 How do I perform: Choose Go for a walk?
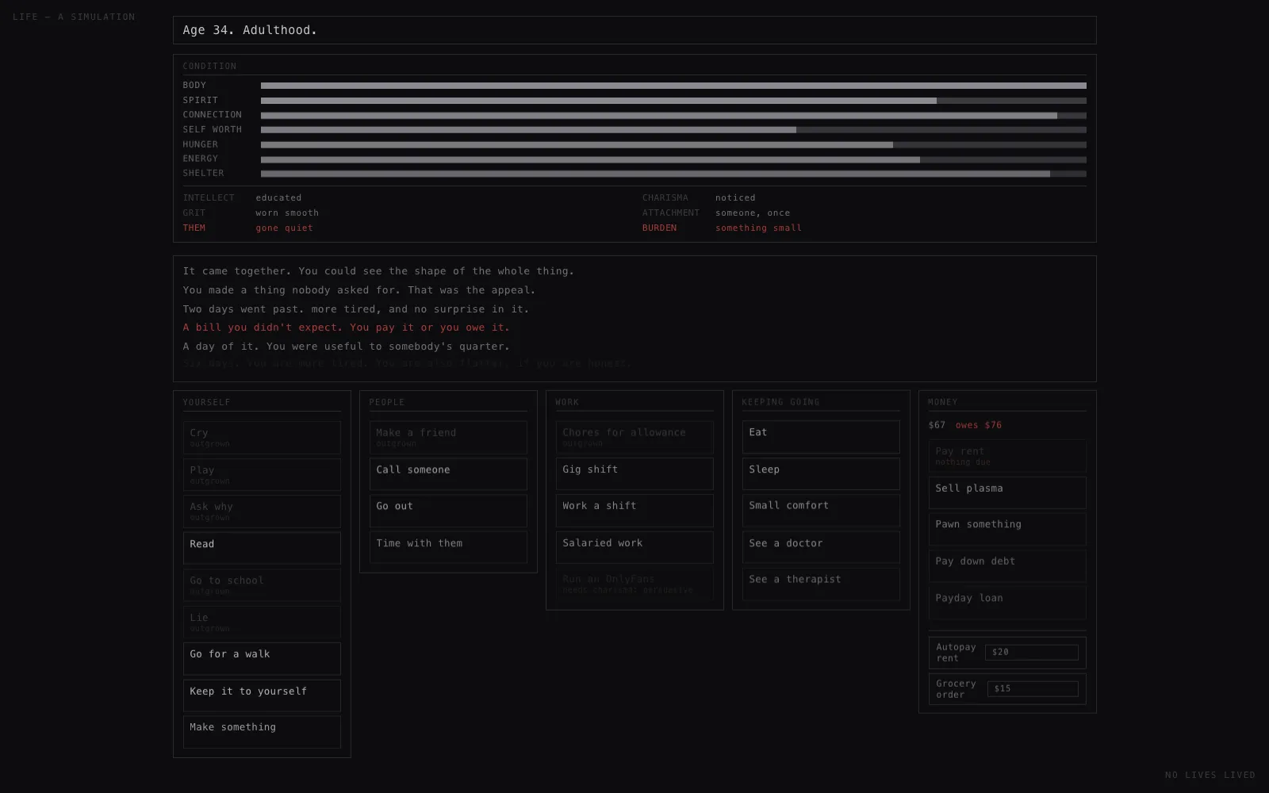262,658
